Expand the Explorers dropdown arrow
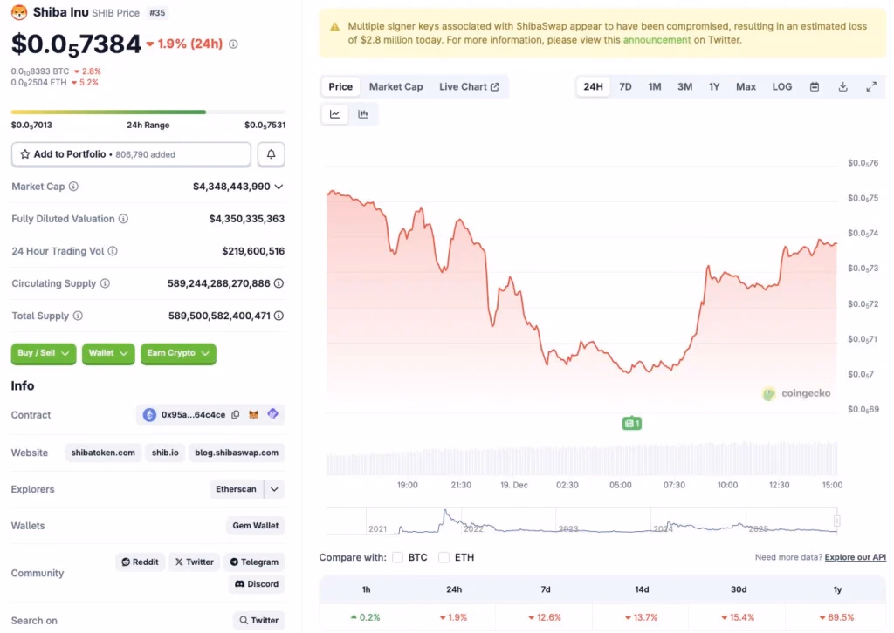Screen dimensions: 894x633 (x=274, y=489)
